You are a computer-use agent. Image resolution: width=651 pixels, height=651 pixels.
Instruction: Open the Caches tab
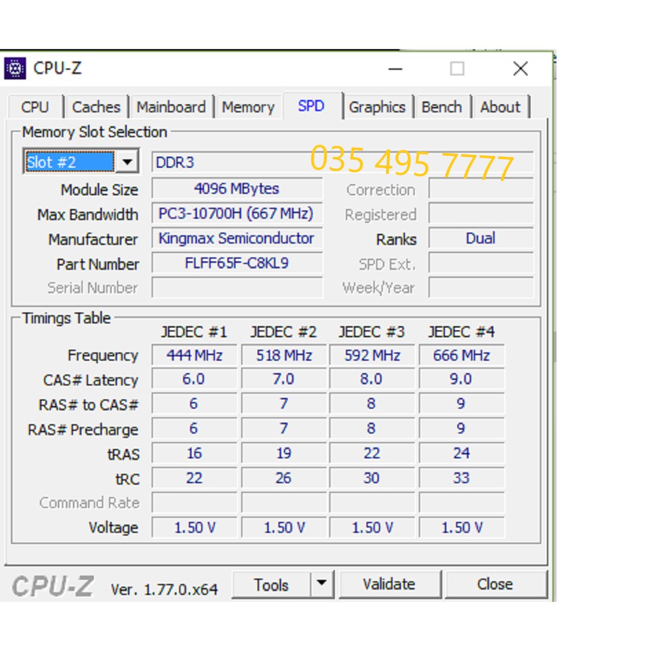click(96, 107)
